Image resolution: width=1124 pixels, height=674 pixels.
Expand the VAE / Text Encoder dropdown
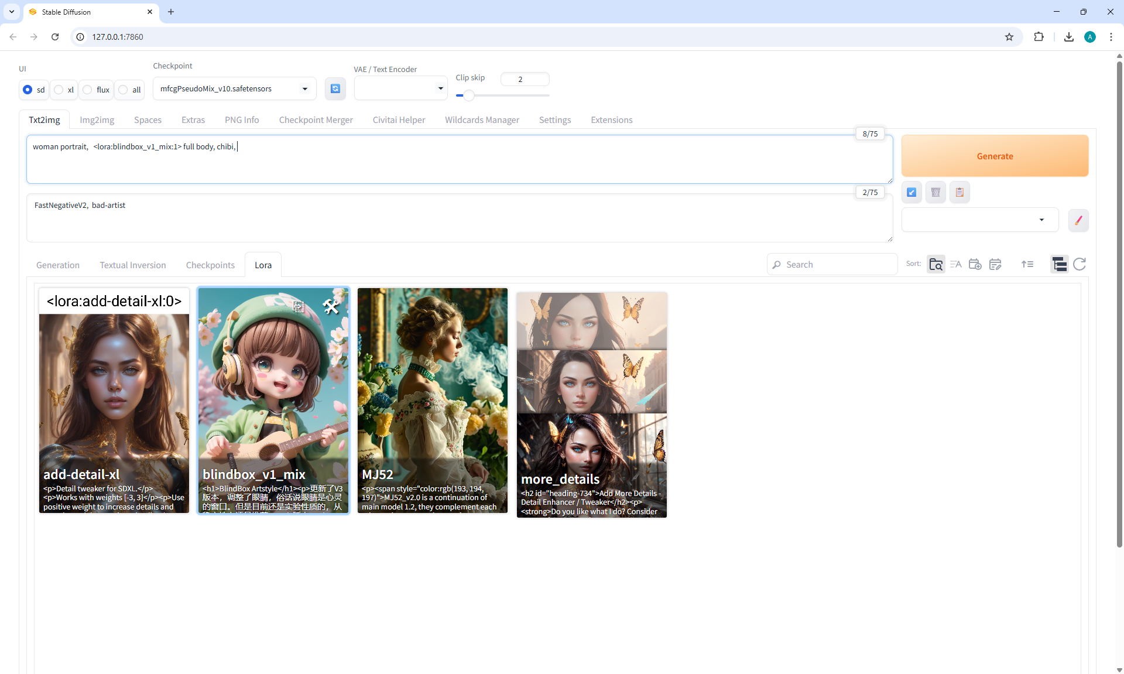(x=400, y=88)
